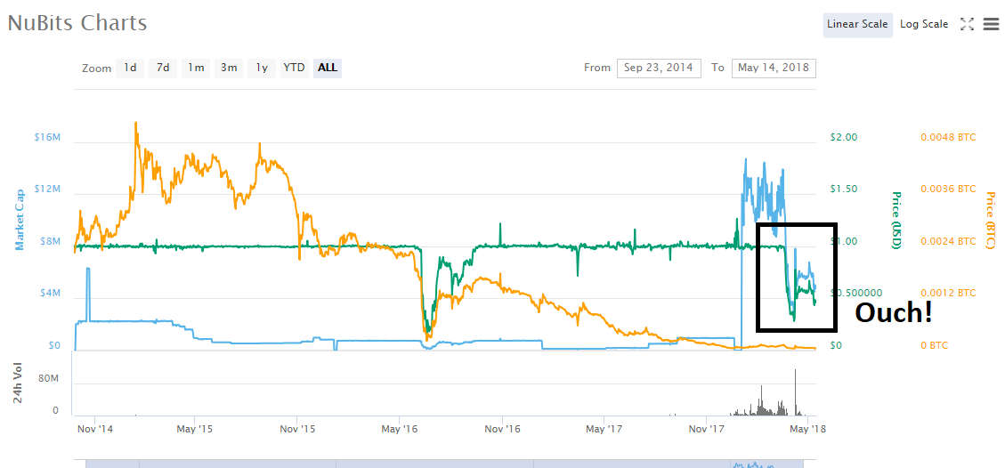
Task: Click the Price (BTC) axis title
Action: point(990,220)
